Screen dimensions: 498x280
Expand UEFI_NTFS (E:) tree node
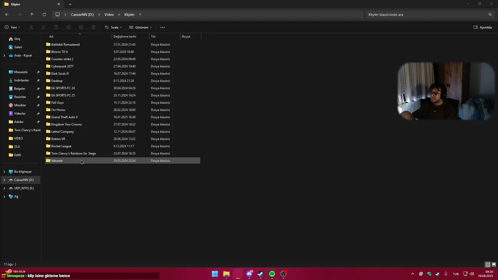pyautogui.click(x=4, y=188)
